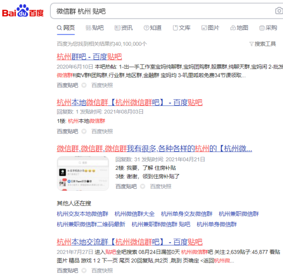Image resolution: width=283 pixels, height=278 pixels.
Task: Click text 2楼: 我要，了解 住房补贴
Action: tap(146, 168)
